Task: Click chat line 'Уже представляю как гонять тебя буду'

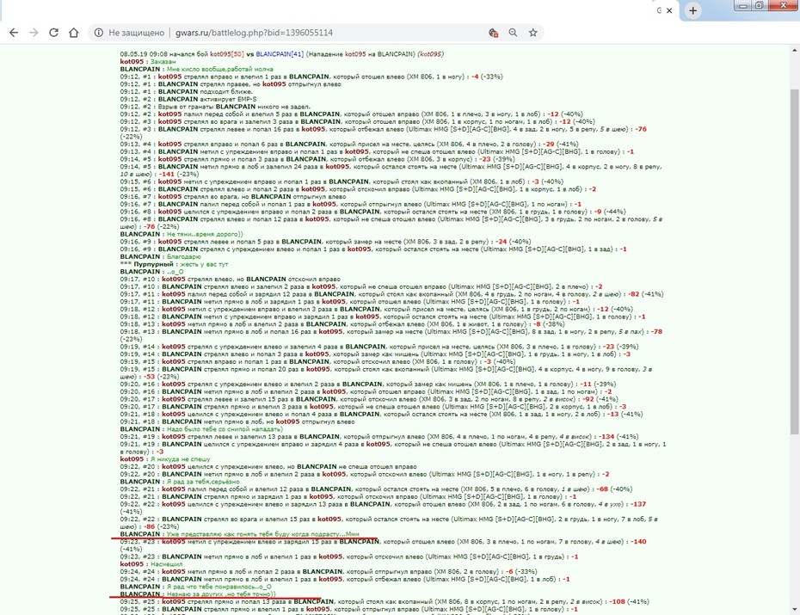Action: (x=262, y=534)
